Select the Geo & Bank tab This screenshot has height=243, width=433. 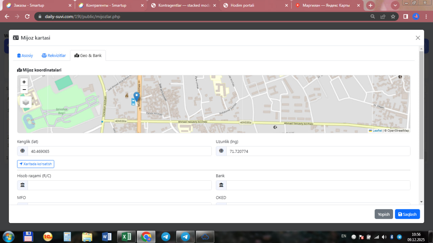click(88, 55)
